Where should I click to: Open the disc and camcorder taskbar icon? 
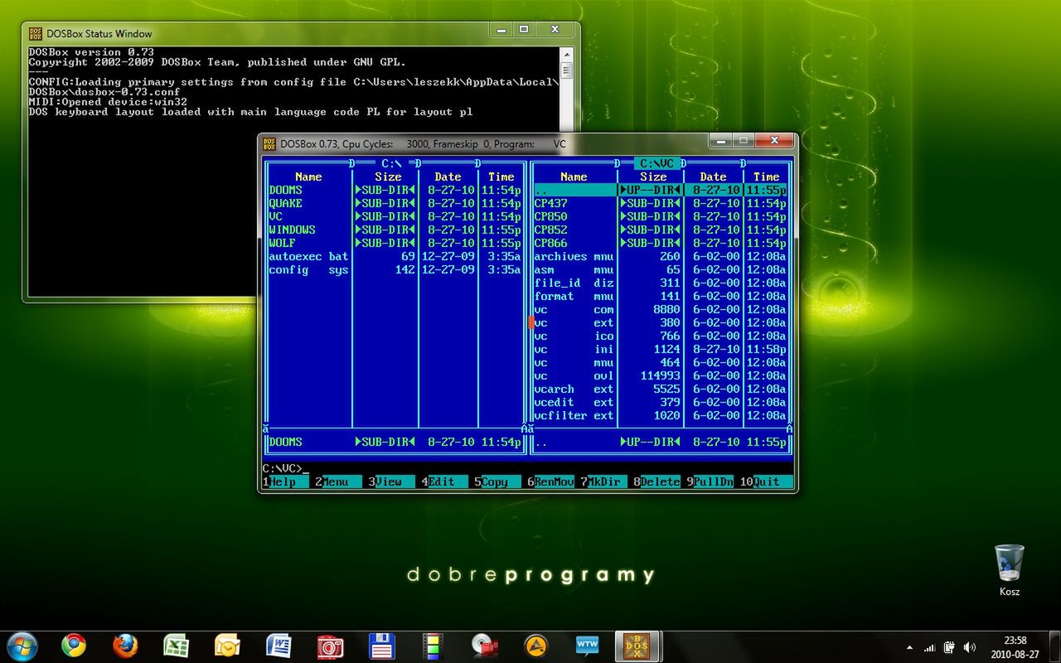(x=484, y=646)
